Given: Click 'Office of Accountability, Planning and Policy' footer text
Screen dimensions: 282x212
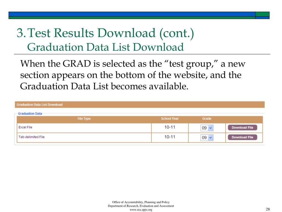Looking at the screenshot, I should 141,202.
